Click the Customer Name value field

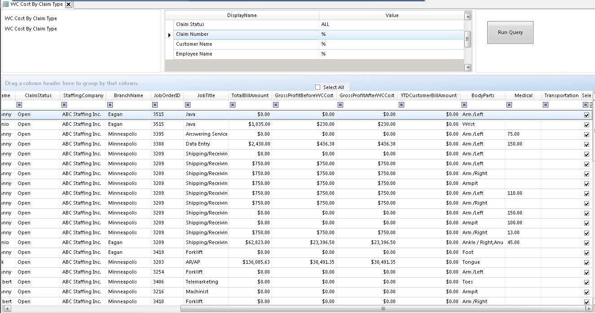click(x=392, y=44)
